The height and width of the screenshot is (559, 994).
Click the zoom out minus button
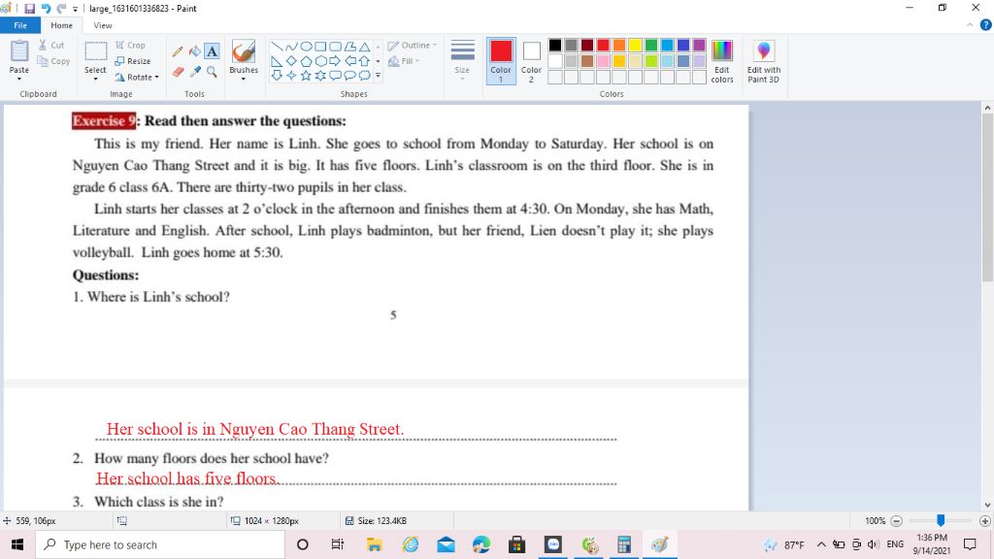[896, 521]
